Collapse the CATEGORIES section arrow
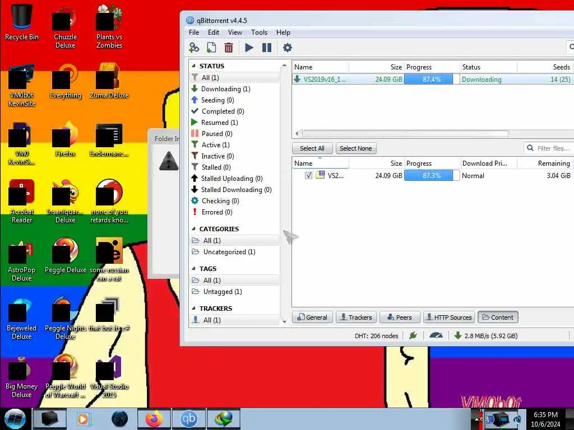574x430 pixels. [193, 229]
